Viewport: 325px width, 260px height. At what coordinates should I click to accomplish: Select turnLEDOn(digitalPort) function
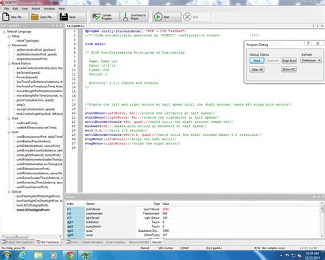[34, 210]
